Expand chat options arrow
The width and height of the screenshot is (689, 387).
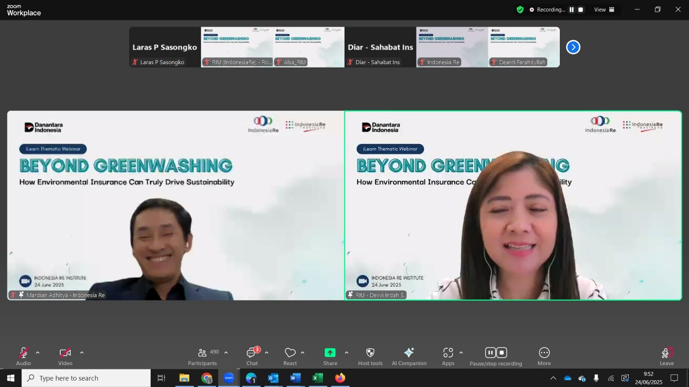pyautogui.click(x=267, y=353)
